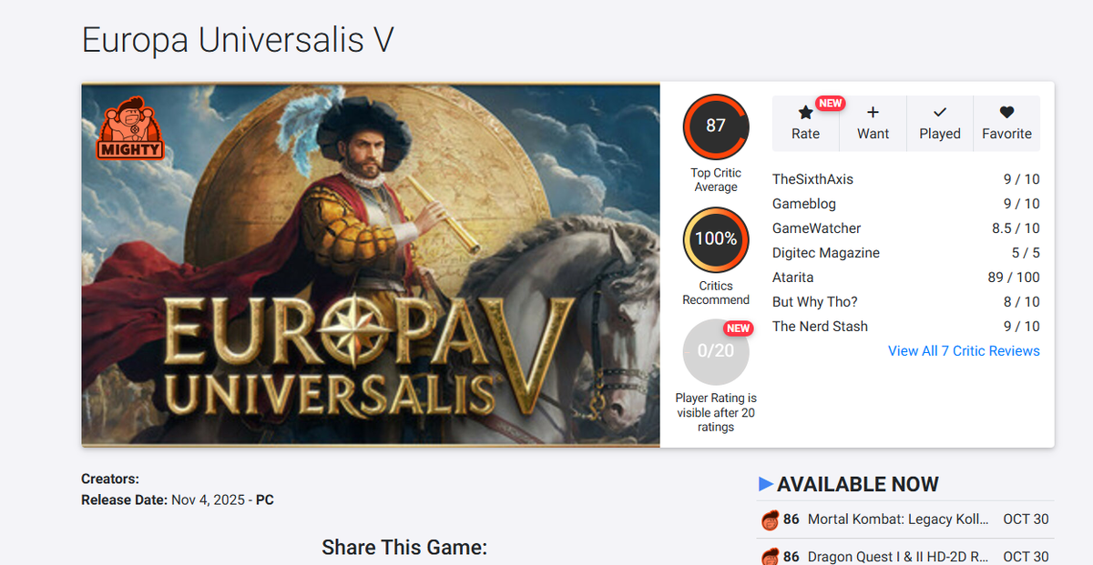
Task: Mark game as Played with checkmark
Action: (940, 113)
